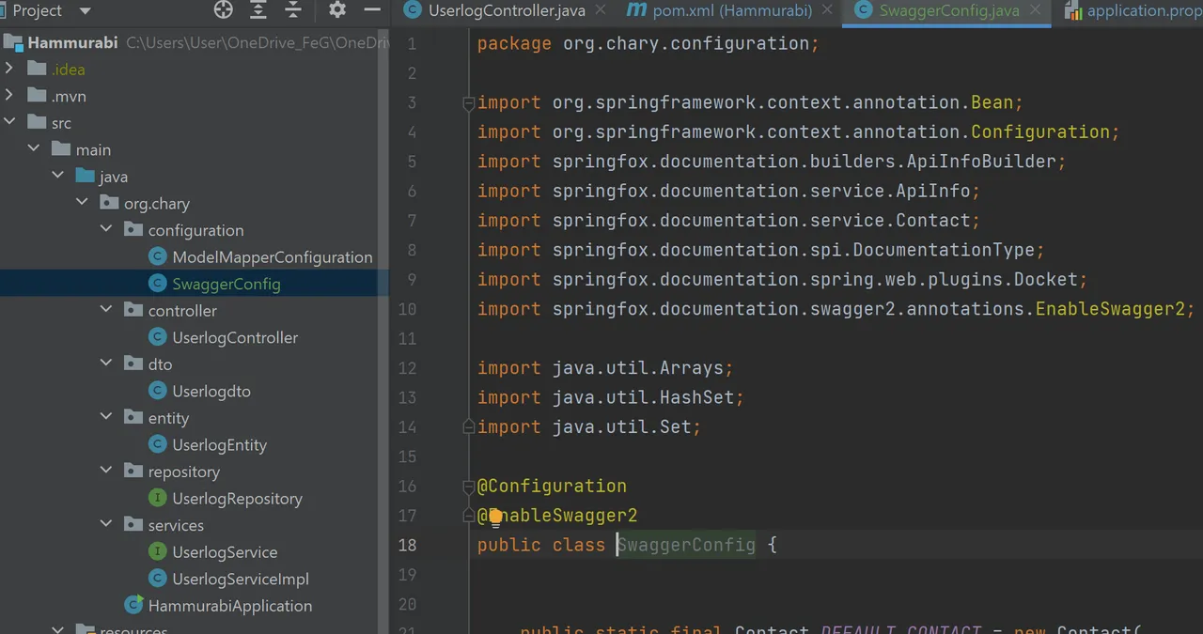Click line number 12 in the gutter
The width and height of the screenshot is (1203, 634).
coord(406,368)
